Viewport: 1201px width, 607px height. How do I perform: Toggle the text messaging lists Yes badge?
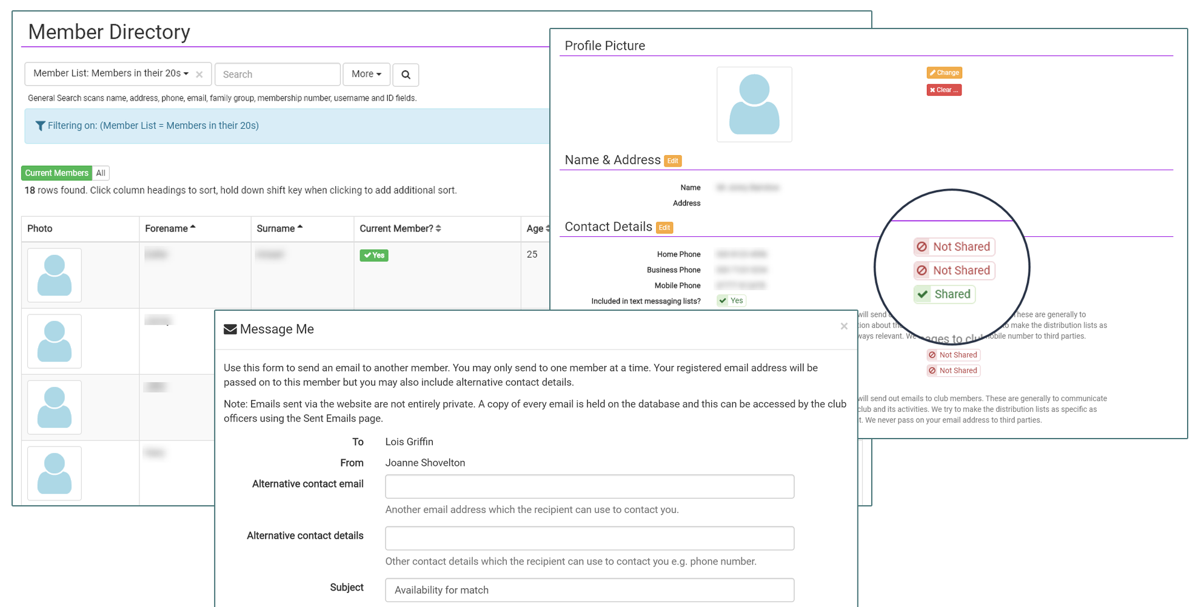point(731,300)
